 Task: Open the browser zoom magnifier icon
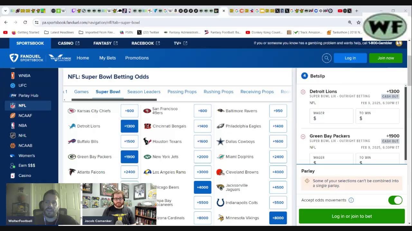pos(350,22)
